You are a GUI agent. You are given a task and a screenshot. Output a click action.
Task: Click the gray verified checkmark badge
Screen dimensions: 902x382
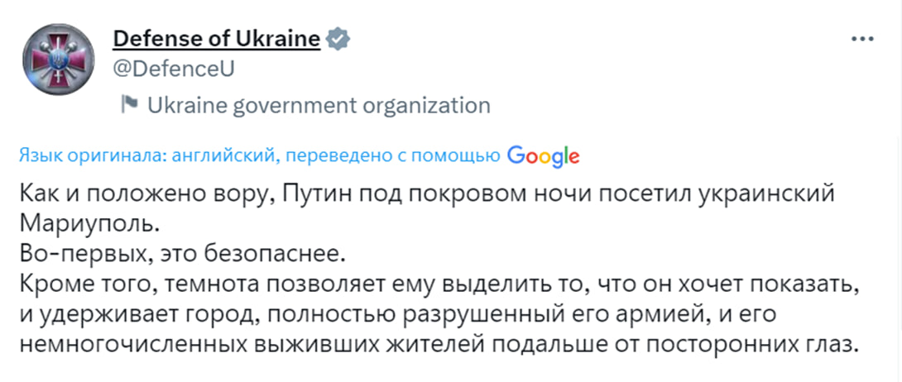pos(338,39)
